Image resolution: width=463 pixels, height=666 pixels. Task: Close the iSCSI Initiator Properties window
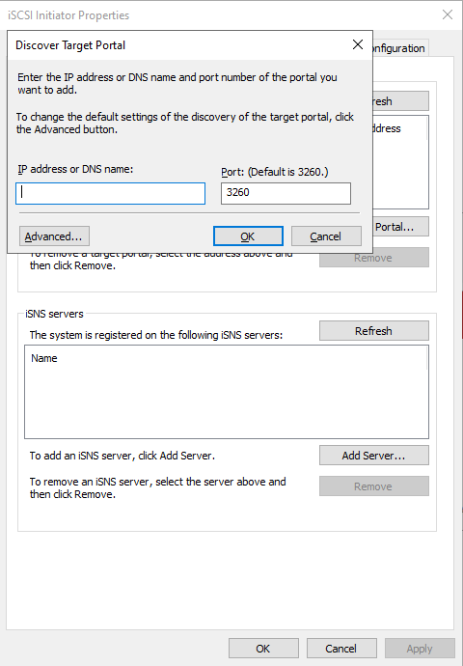pyautogui.click(x=448, y=14)
